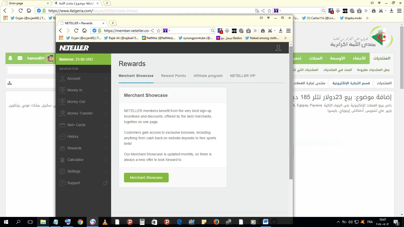404x227 pixels.
Task: Click the forum sitemap tree icon
Action: [x=10, y=83]
